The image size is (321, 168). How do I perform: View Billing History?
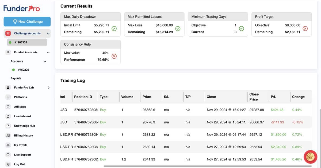tap(24, 135)
